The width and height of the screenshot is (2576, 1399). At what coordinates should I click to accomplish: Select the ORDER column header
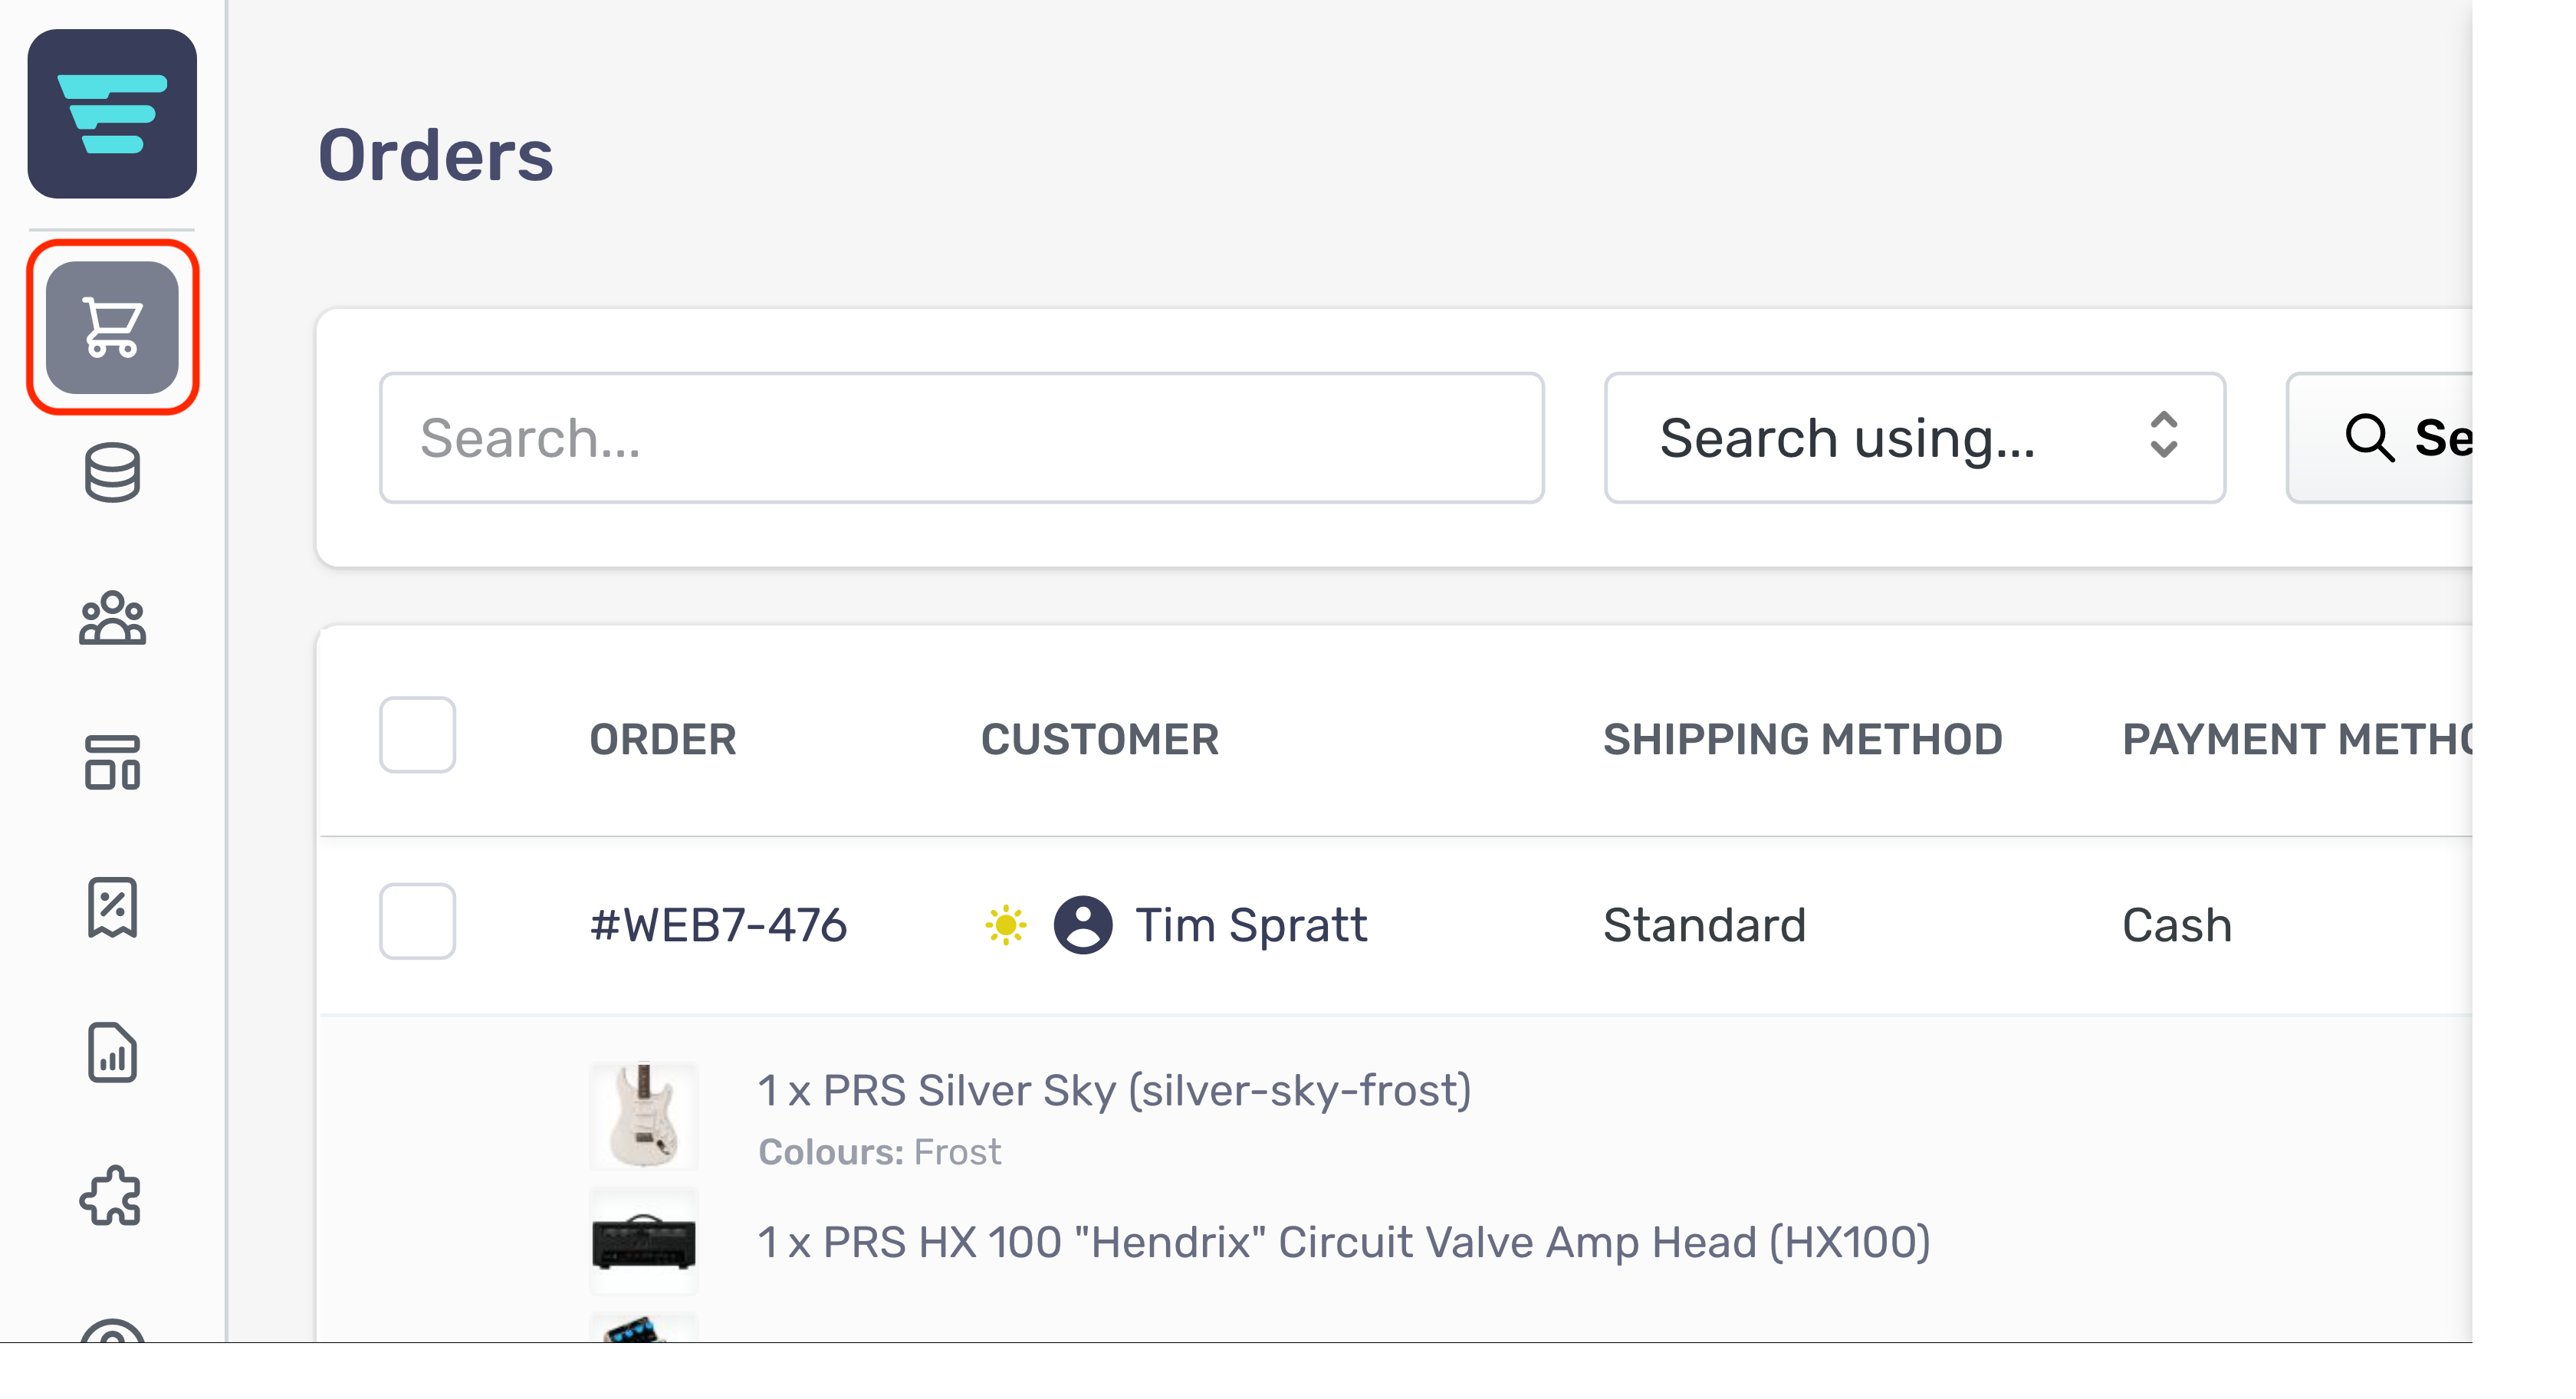pyautogui.click(x=662, y=739)
